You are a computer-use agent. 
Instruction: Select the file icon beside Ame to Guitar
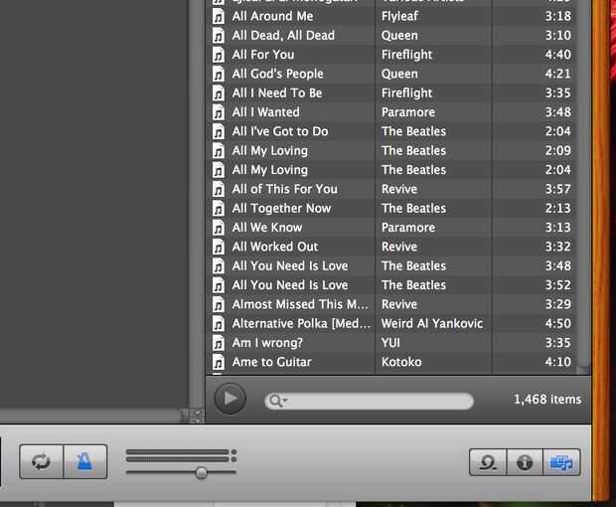coord(219,363)
